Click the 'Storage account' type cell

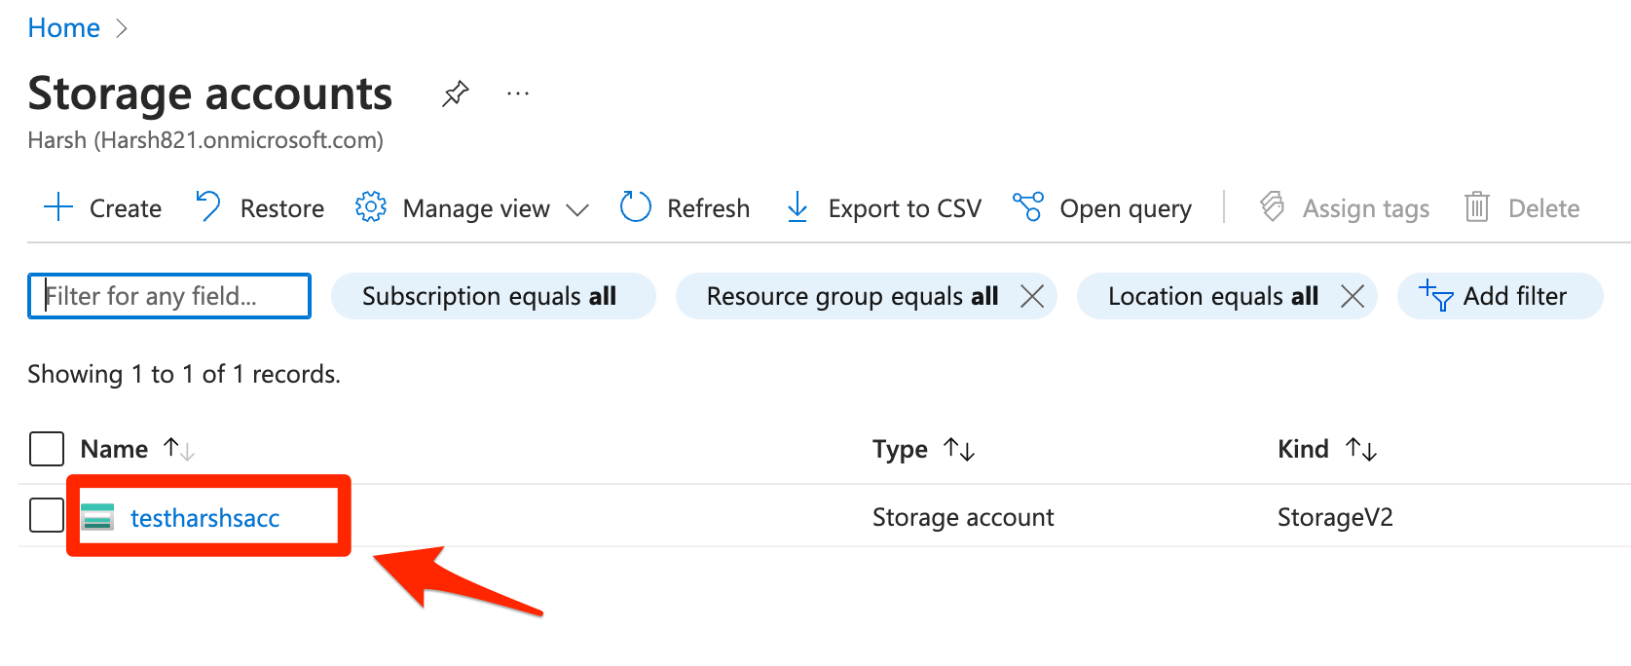point(963,517)
